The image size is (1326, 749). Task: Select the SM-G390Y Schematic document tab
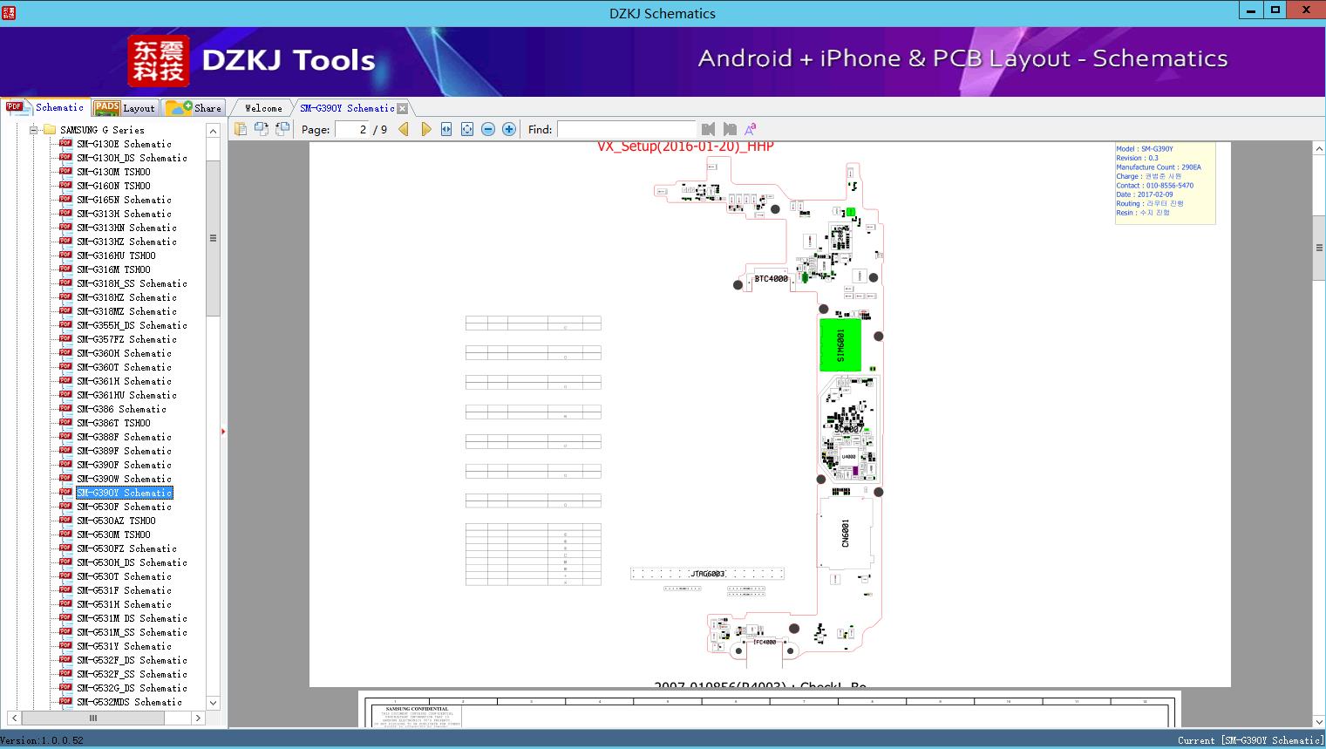point(347,108)
